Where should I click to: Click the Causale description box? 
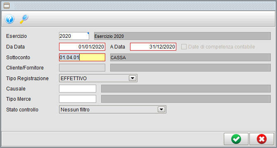pos(186,88)
